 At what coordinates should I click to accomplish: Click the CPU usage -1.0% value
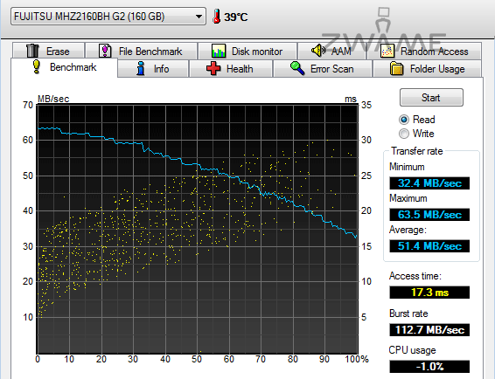(x=429, y=367)
